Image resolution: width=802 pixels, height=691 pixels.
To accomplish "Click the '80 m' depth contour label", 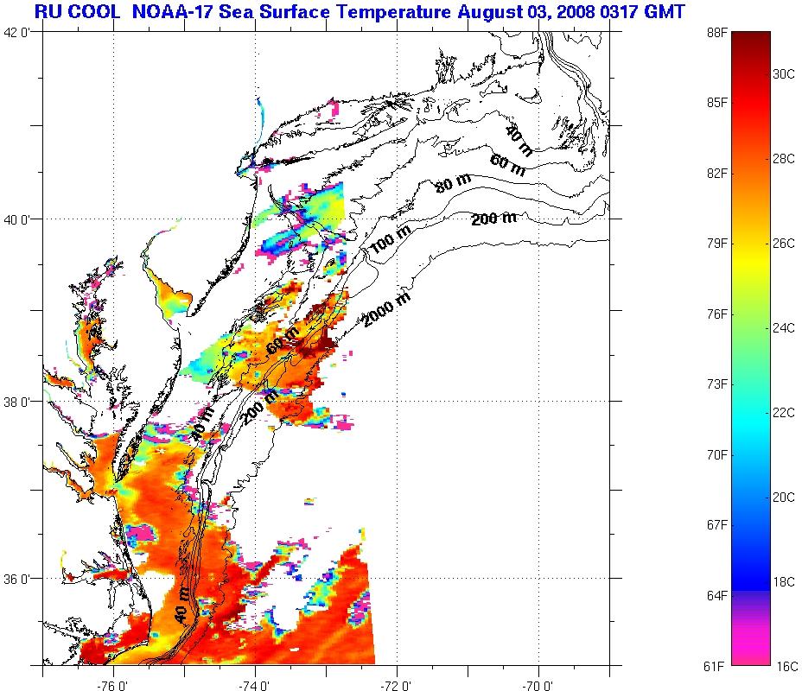I will [x=453, y=183].
